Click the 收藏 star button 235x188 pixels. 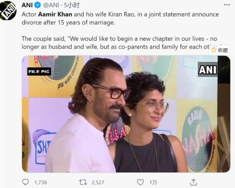(219, 50)
